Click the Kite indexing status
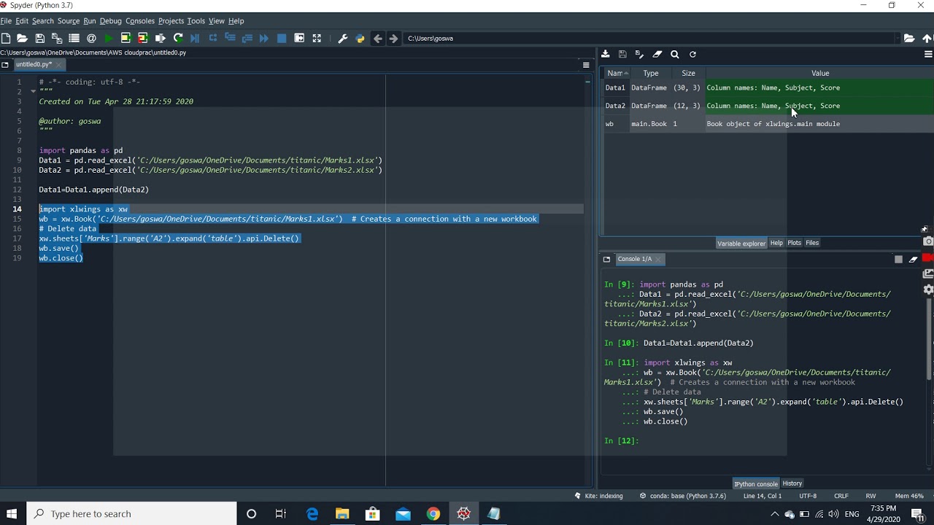The height and width of the screenshot is (525, 934). tap(598, 496)
